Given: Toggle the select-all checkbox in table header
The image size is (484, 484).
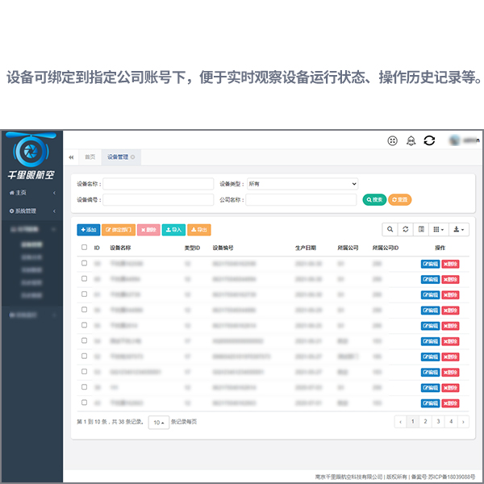Looking at the screenshot, I should pos(84,248).
